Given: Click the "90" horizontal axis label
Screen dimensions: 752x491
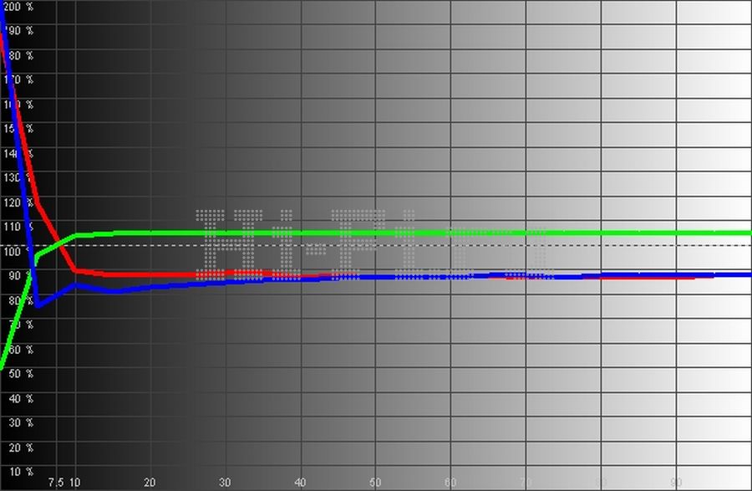Looking at the screenshot, I should click(676, 483).
